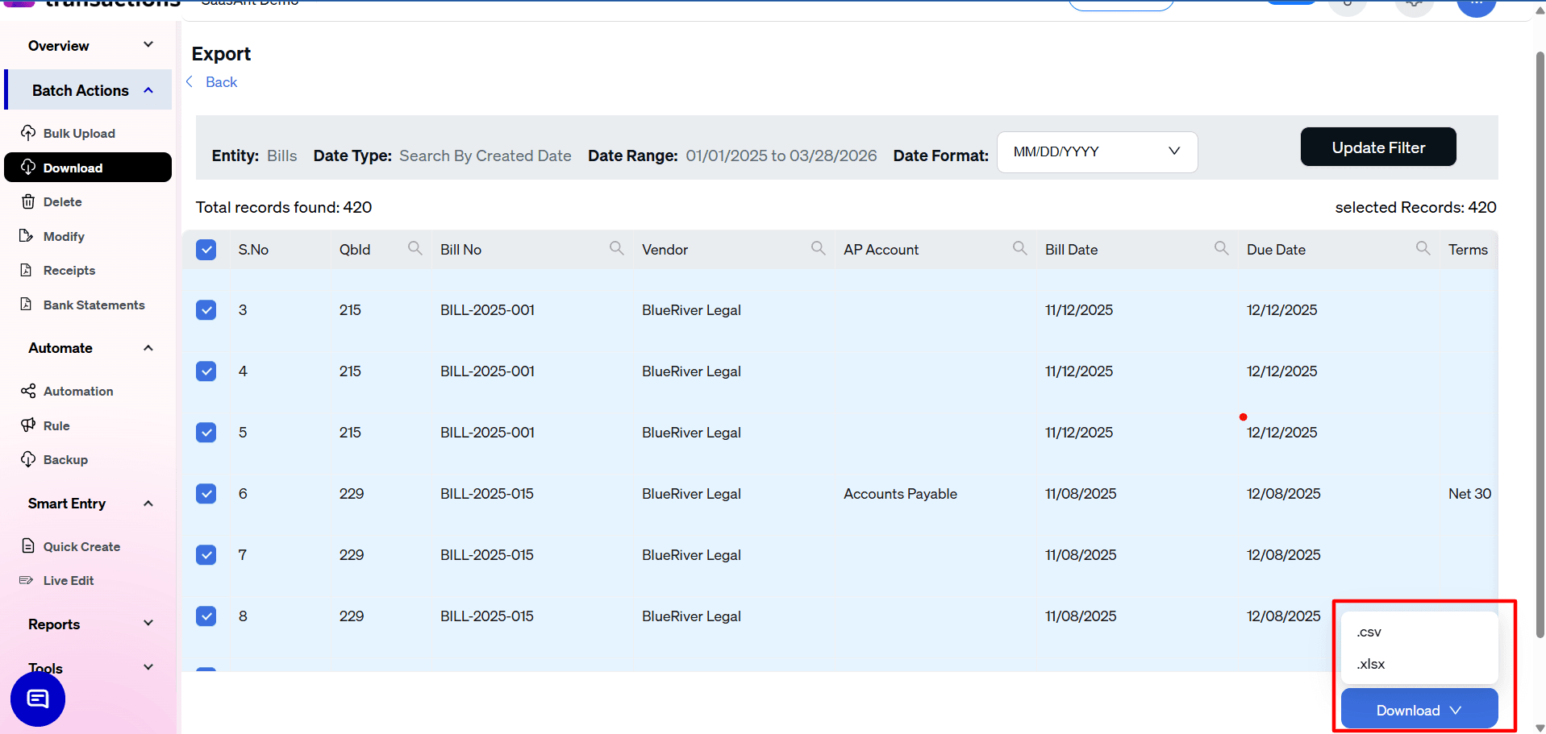Choose the .csv export option

point(1369,632)
